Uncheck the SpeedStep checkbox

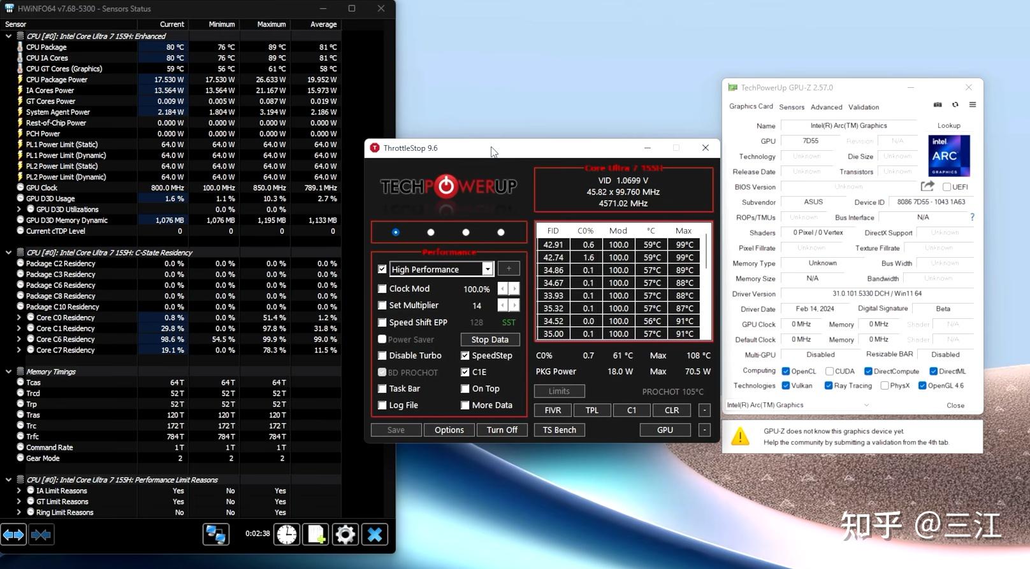[465, 356]
